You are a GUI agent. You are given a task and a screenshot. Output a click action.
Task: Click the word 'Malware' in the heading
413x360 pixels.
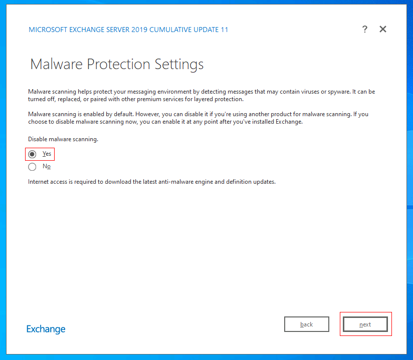(56, 64)
